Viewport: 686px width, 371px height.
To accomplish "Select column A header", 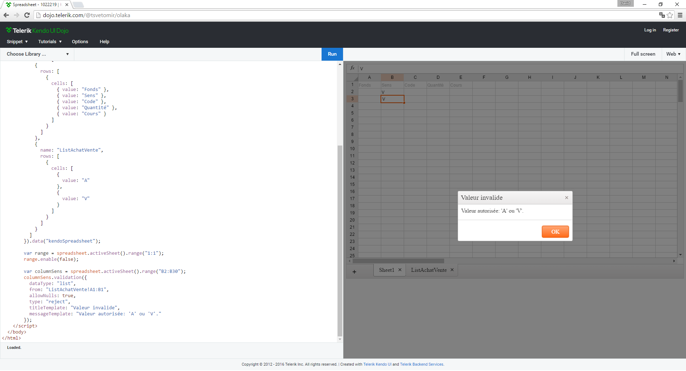I will (x=369, y=77).
